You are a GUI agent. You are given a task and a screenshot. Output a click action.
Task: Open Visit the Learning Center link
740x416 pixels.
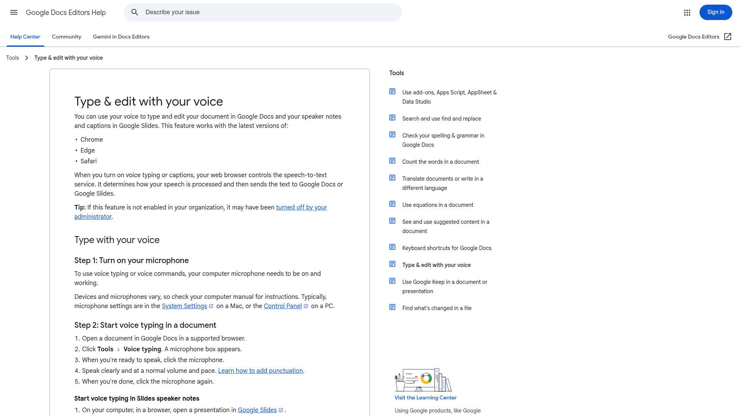(x=425, y=398)
